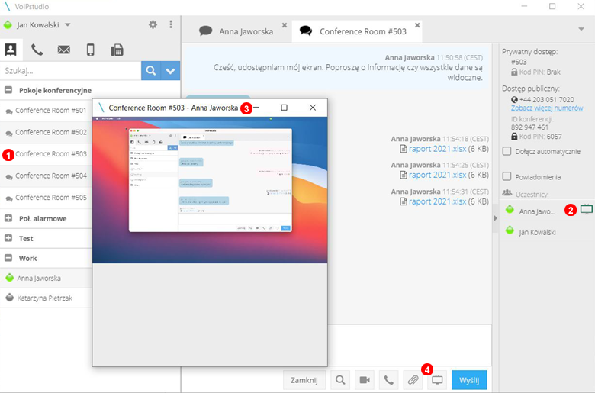Open the call history phone icon
Viewport: 595px width, 393px height.
[37, 50]
